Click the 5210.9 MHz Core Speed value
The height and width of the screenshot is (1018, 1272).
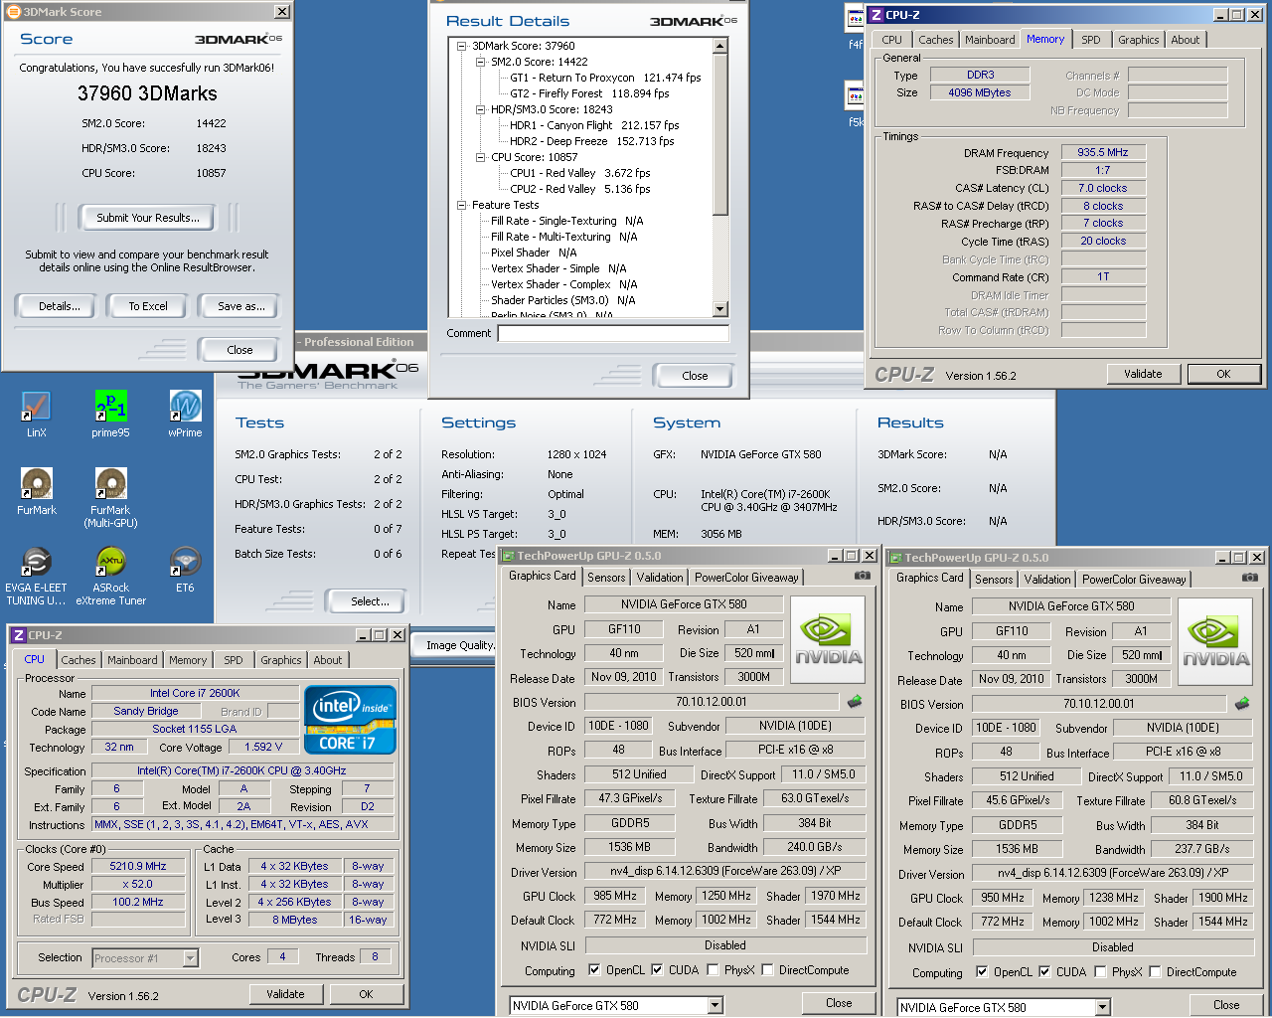coord(138,866)
